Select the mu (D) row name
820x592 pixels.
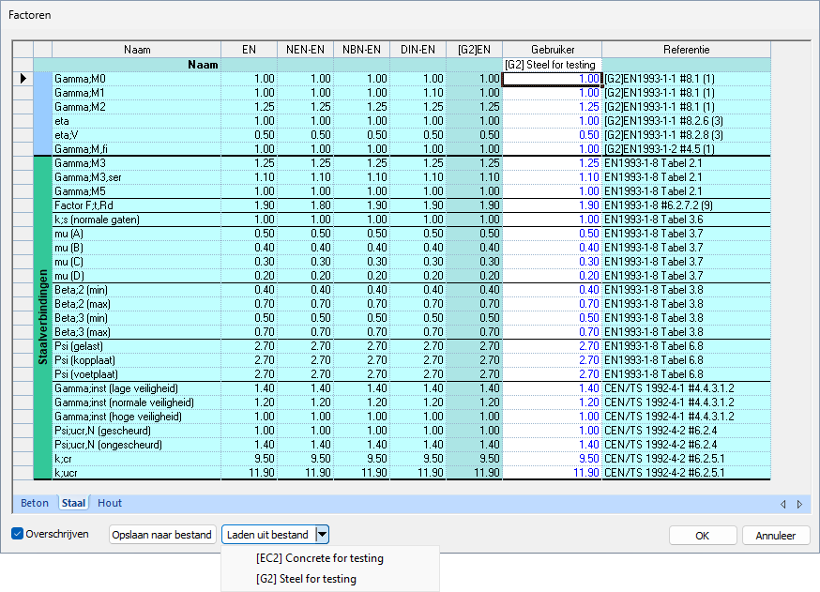coord(69,276)
